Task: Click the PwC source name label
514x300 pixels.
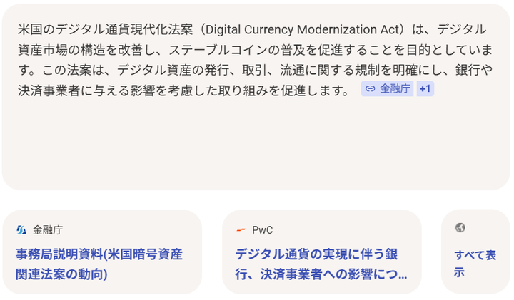Action: 262,229
